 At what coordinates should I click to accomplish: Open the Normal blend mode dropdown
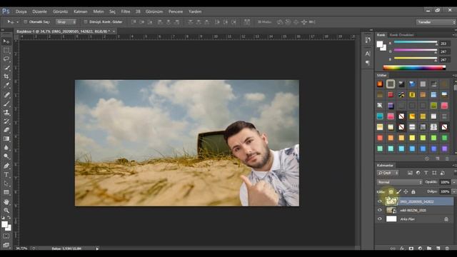coord(399,182)
